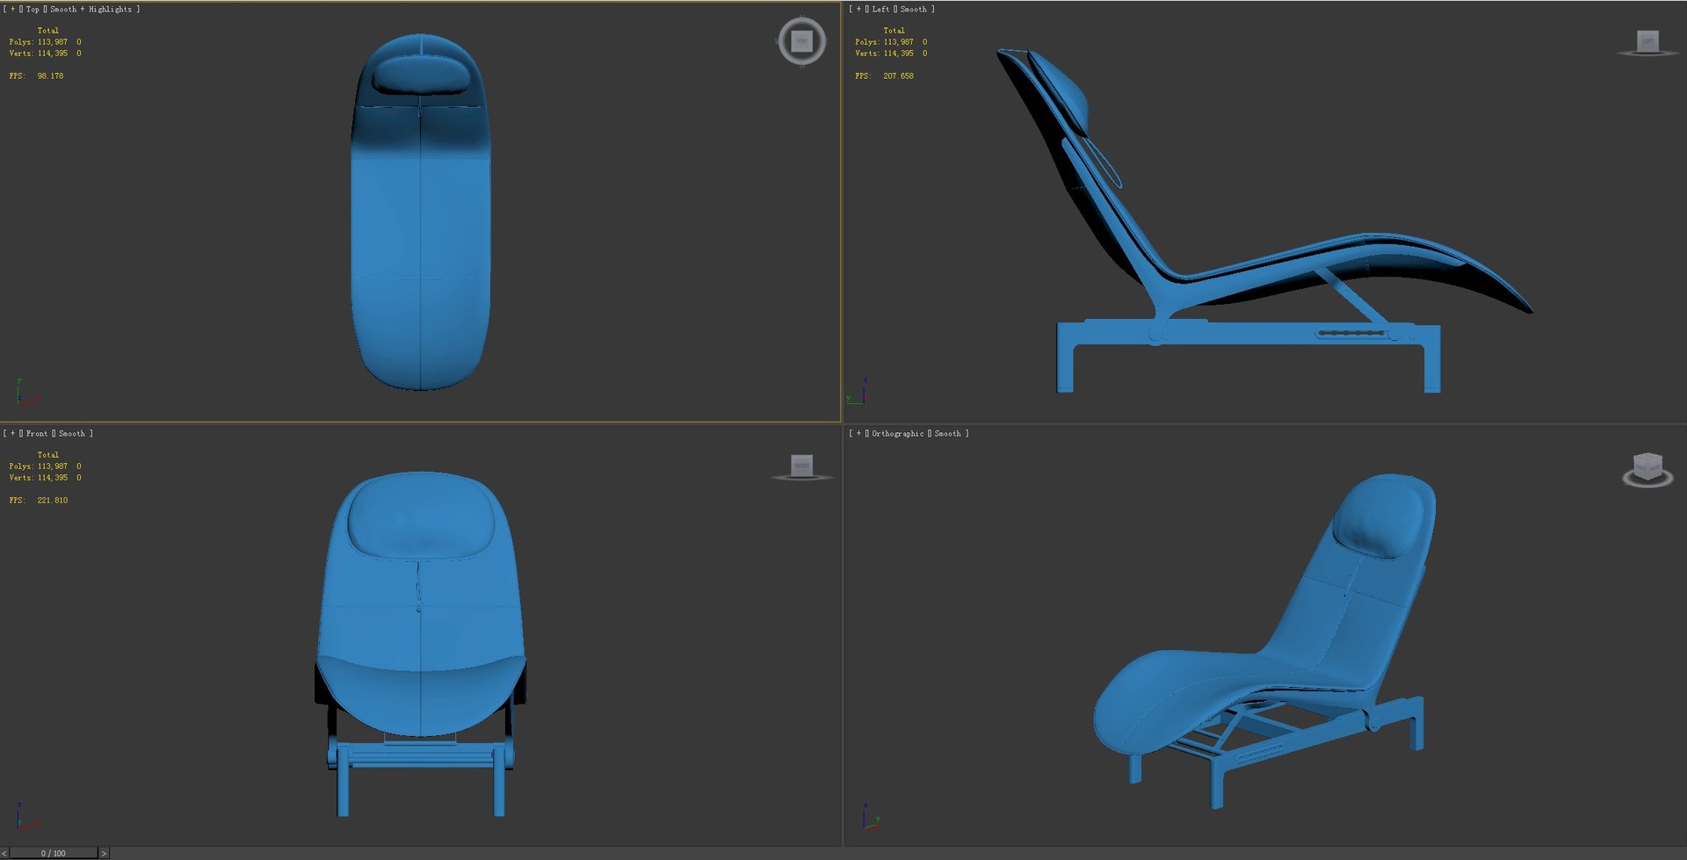Click 'Polys: 113,987' statistic in Front viewport
Image resolution: width=1687 pixels, height=860 pixels.
click(38, 466)
